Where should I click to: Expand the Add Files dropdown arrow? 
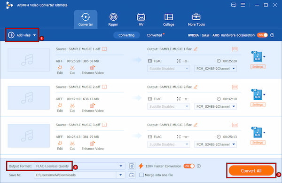click(34, 35)
